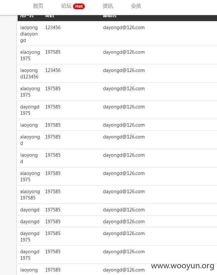This screenshot has height=275, width=217.
Task: Open the 首页 home navigation item
Action: pyautogui.click(x=38, y=6)
